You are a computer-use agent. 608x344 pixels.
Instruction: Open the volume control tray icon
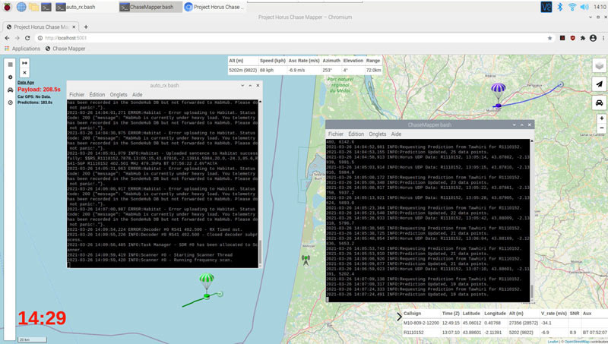tap(584, 7)
